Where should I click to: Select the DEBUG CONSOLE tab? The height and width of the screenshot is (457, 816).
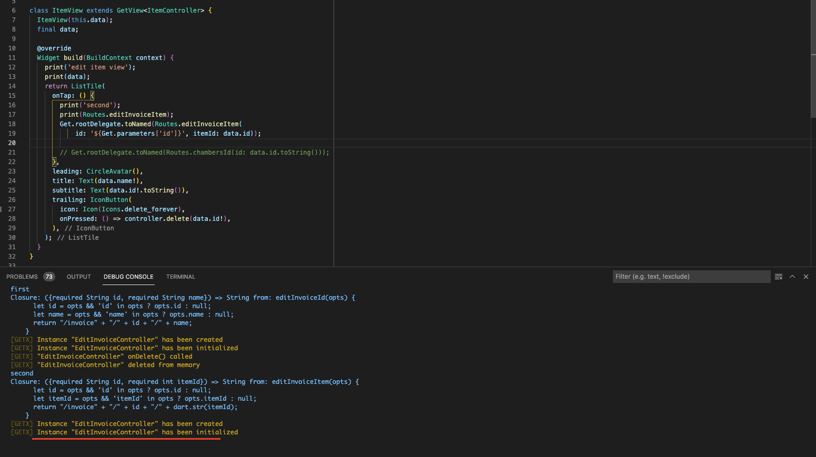pyautogui.click(x=128, y=277)
